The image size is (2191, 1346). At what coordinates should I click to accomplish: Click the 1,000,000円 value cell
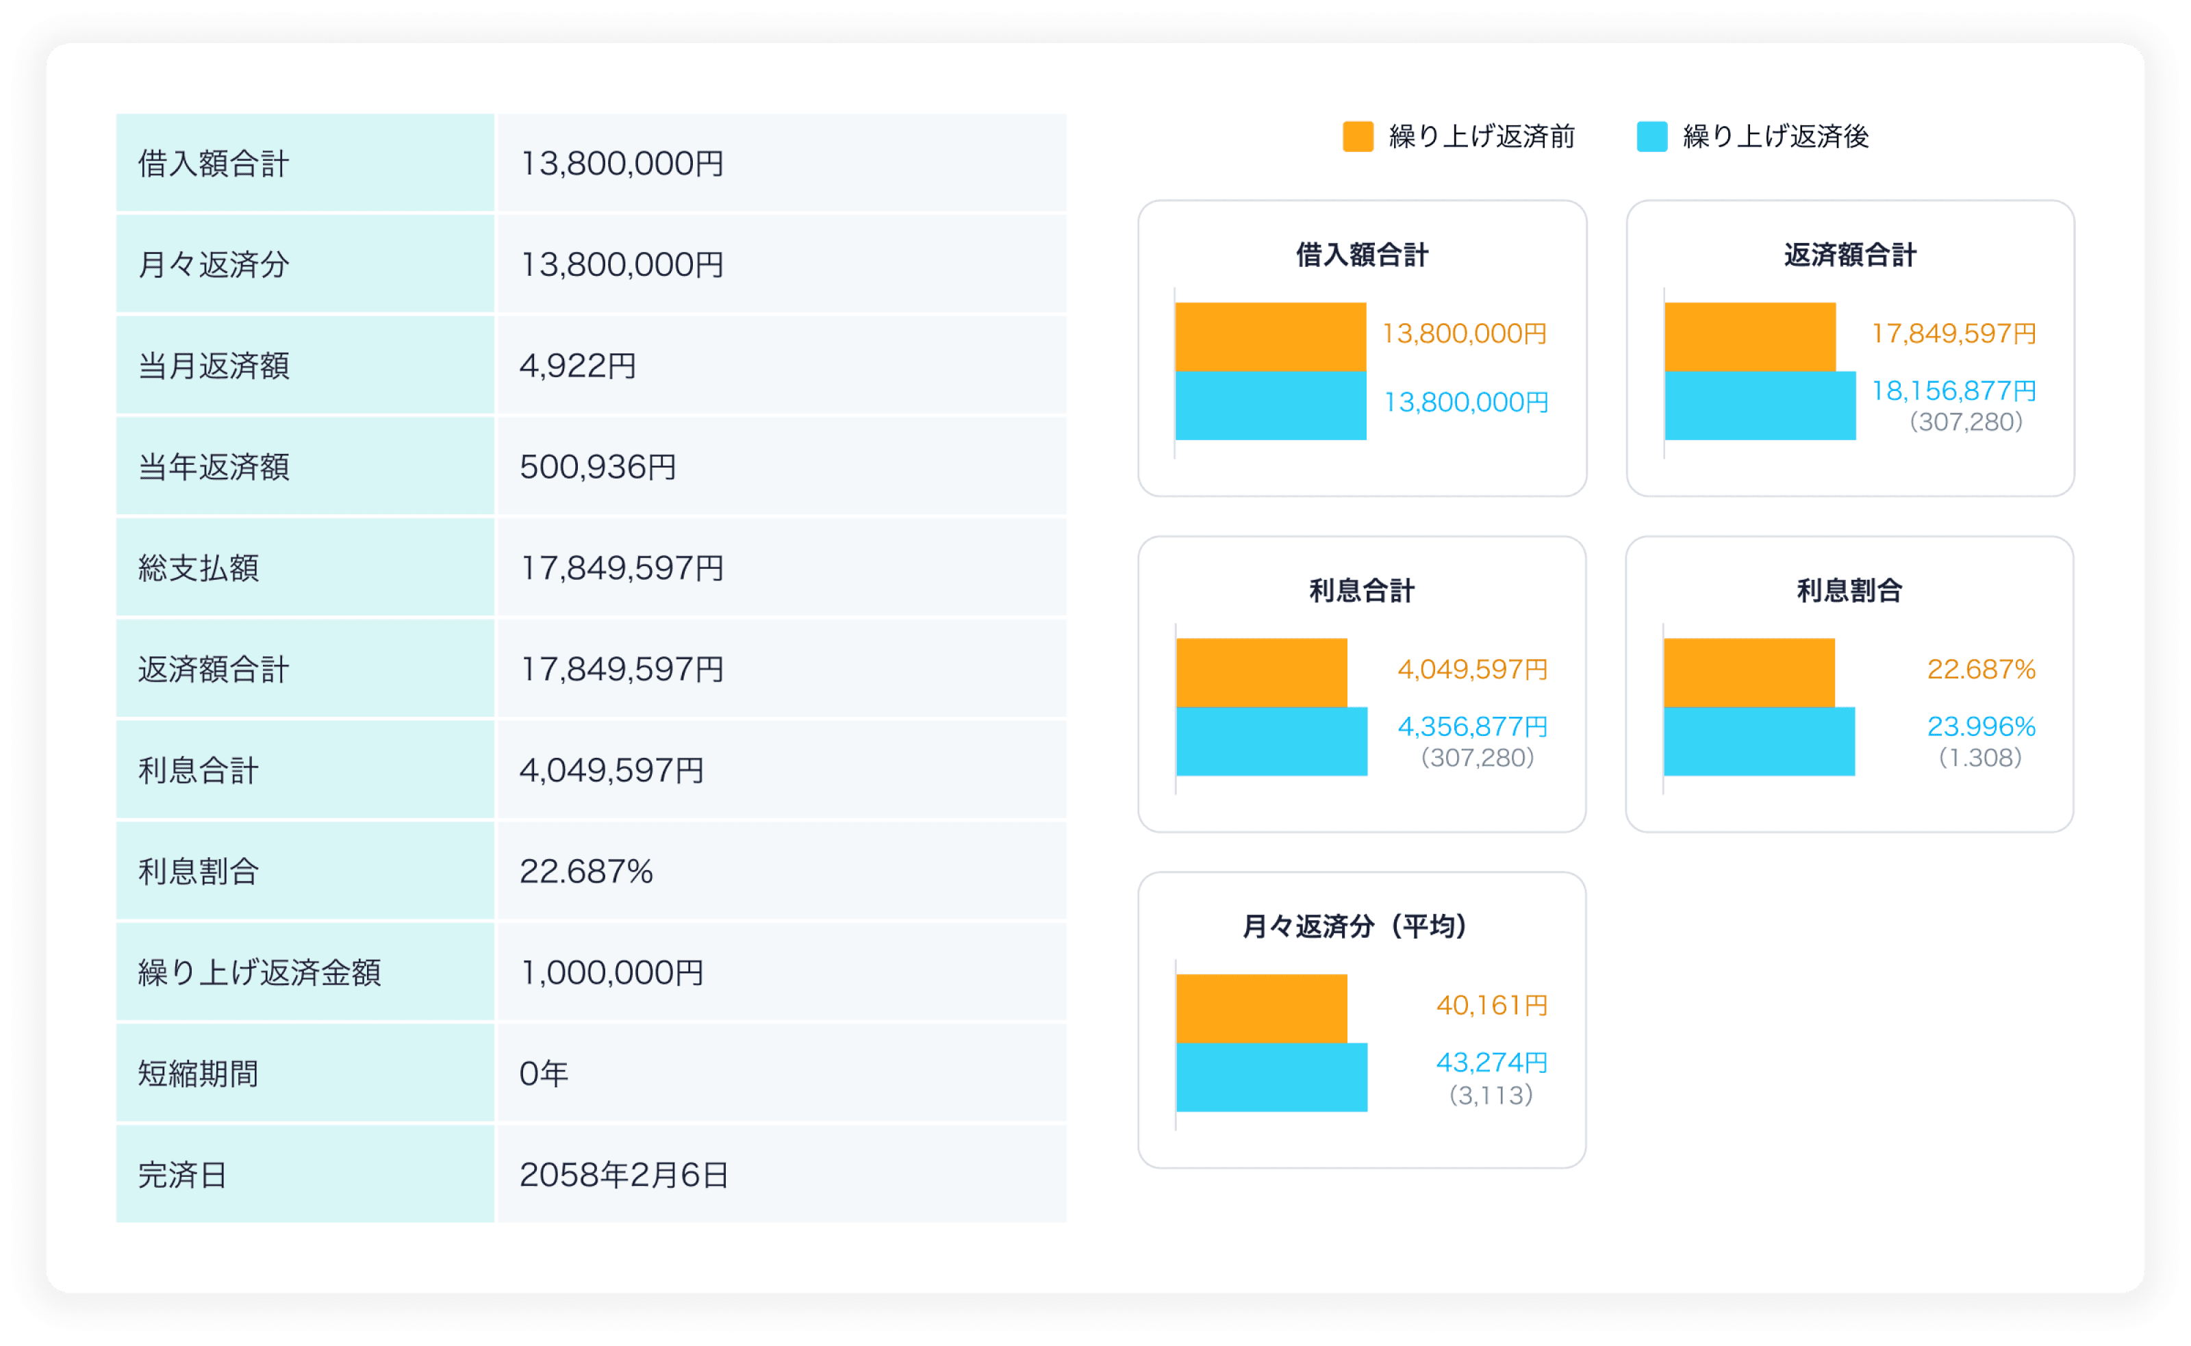[x=611, y=973]
